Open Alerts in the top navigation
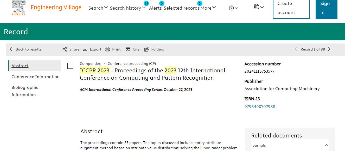The width and height of the screenshot is (345, 151). (x=155, y=8)
